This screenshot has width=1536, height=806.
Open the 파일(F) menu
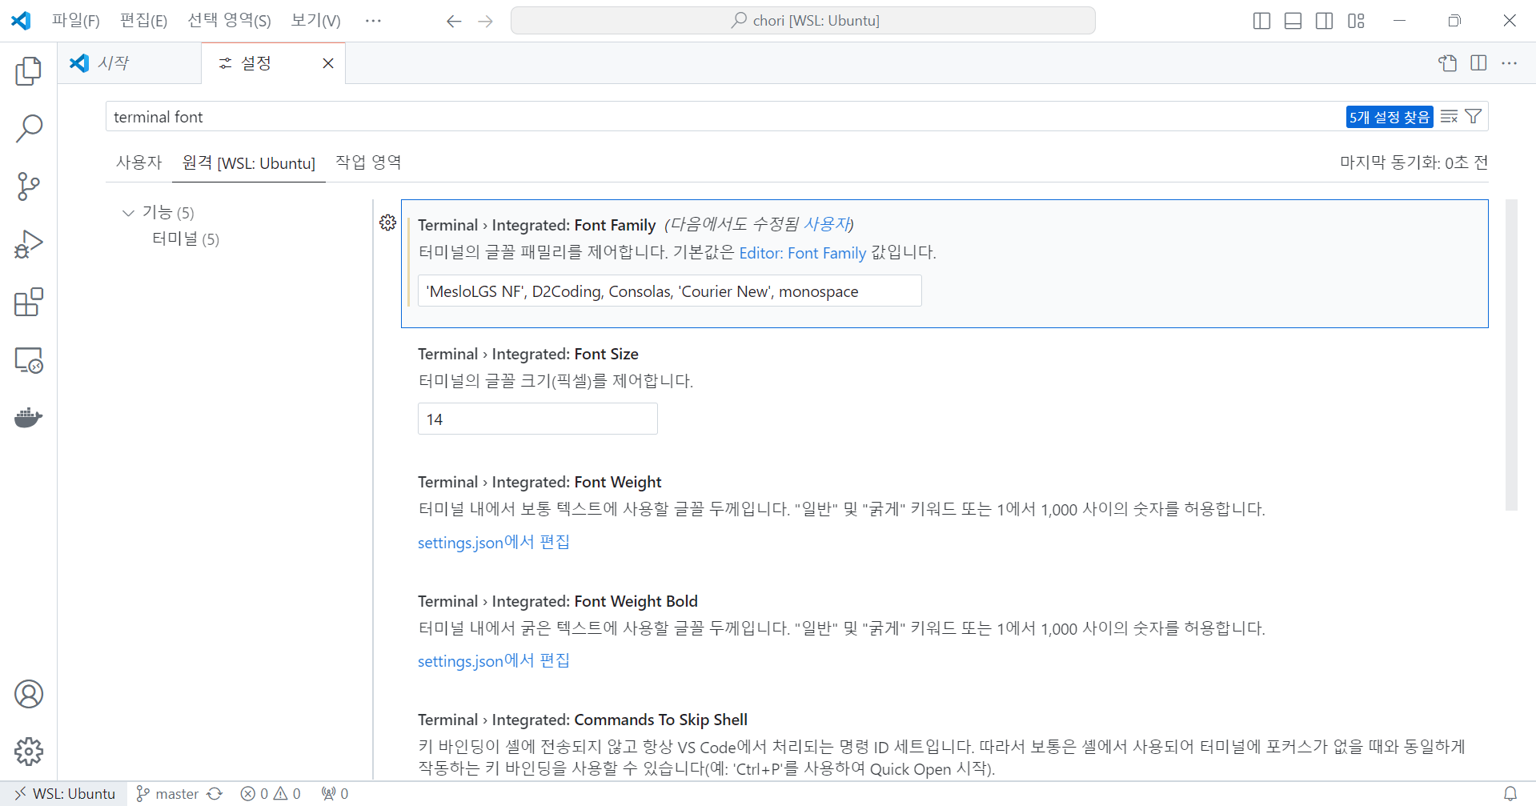click(x=76, y=21)
